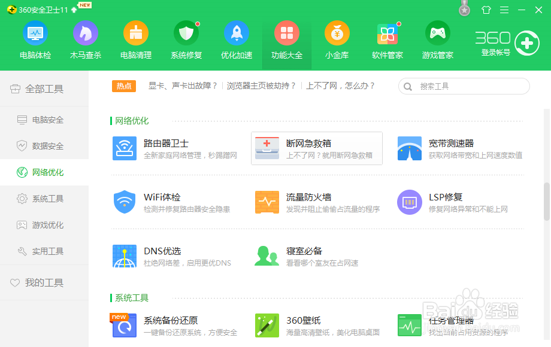Click the 热点 orange badge
The width and height of the screenshot is (551, 347).
click(124, 86)
